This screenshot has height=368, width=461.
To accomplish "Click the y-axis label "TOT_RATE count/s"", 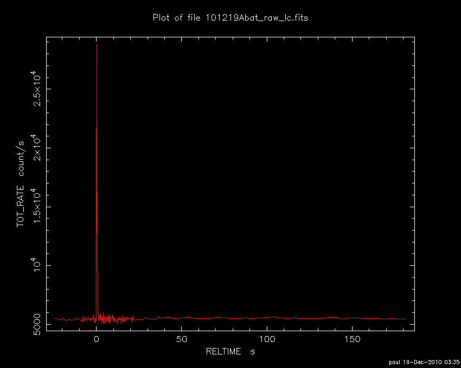I will point(21,184).
